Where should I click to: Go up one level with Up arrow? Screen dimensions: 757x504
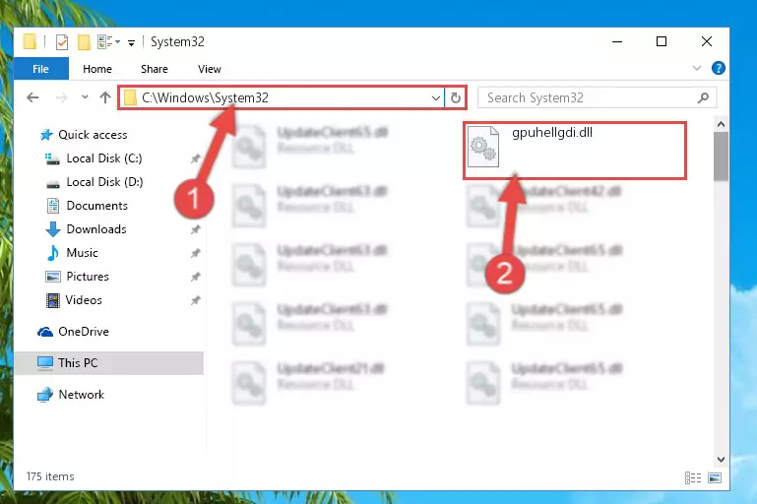[x=104, y=97]
